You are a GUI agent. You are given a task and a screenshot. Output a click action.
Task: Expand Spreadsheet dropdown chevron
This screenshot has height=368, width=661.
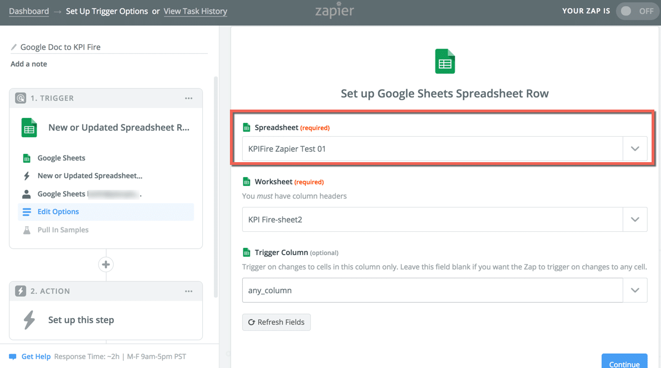point(635,149)
